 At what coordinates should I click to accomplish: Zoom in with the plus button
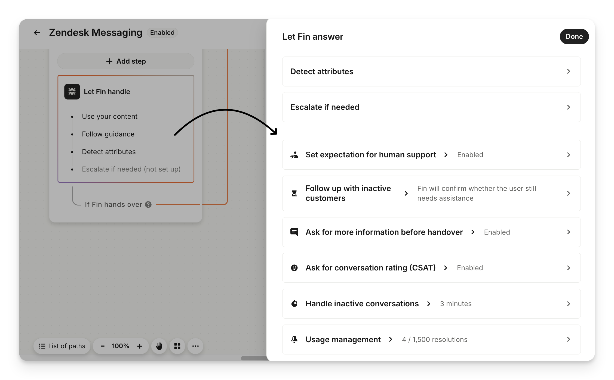tap(140, 346)
